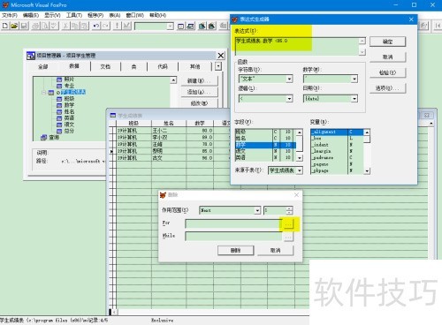442x325 pixels.
Task: Click the 表达式 text box
Action: pos(297,46)
